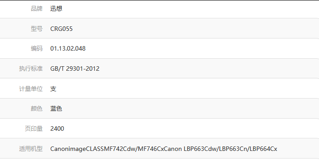Screen dimensions: 319x163
Task: Click the page yield value 2400
Action: (x=57, y=129)
